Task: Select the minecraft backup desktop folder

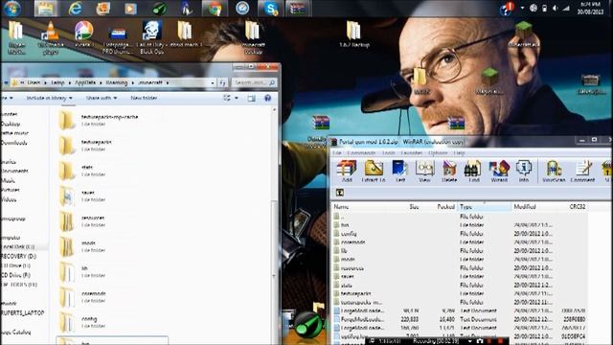Action: coord(253,38)
